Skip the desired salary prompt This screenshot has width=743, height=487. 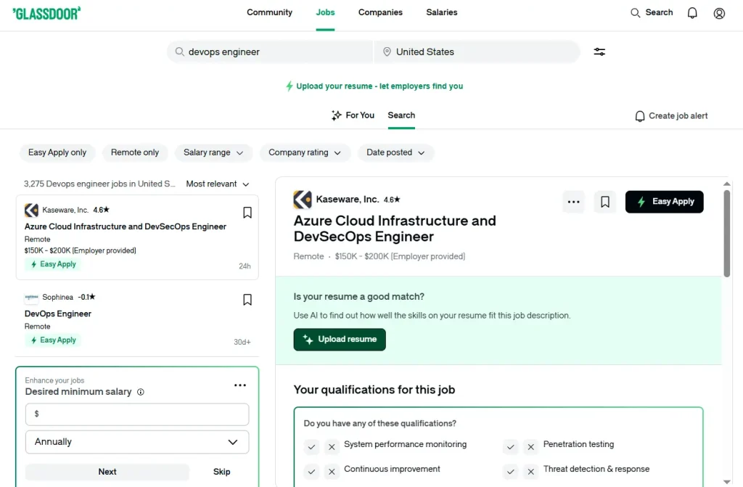click(222, 472)
